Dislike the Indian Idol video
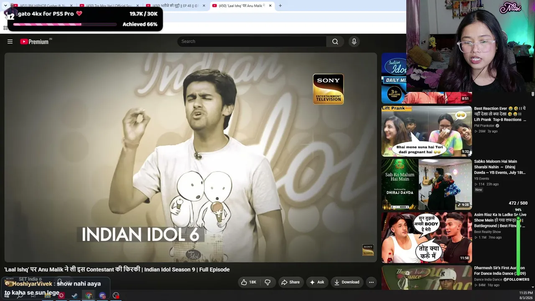This screenshot has width=535, height=301. click(267, 282)
